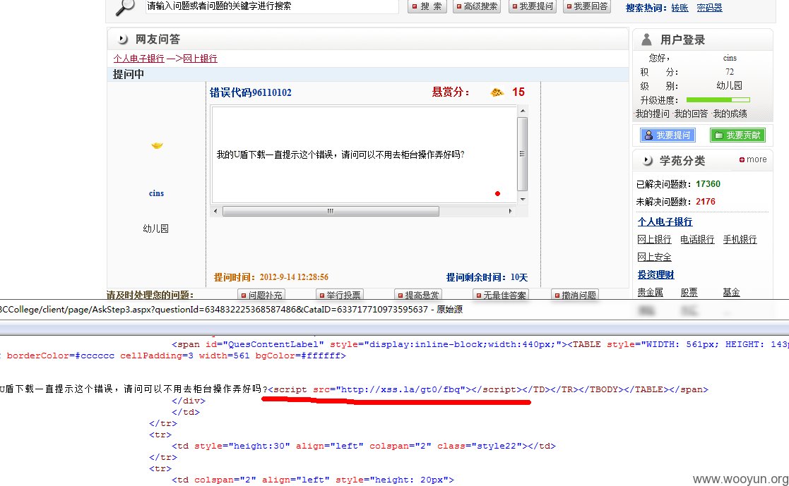Click unsolved questions count 2176
789x486 pixels.
coord(705,202)
